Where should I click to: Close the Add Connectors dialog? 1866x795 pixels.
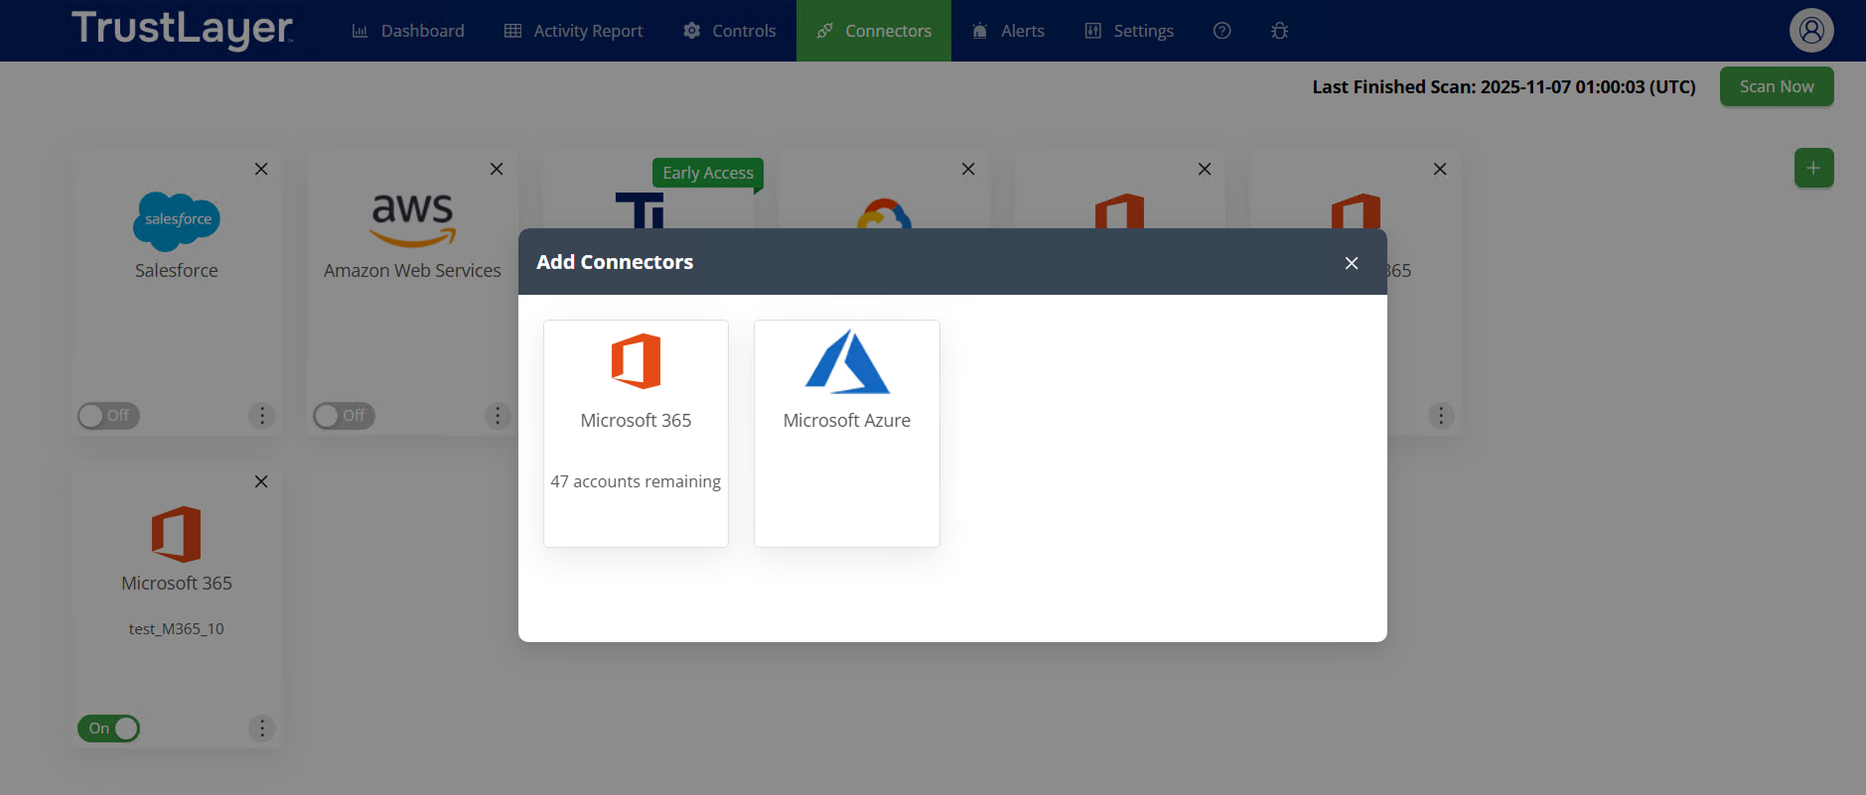(x=1352, y=263)
